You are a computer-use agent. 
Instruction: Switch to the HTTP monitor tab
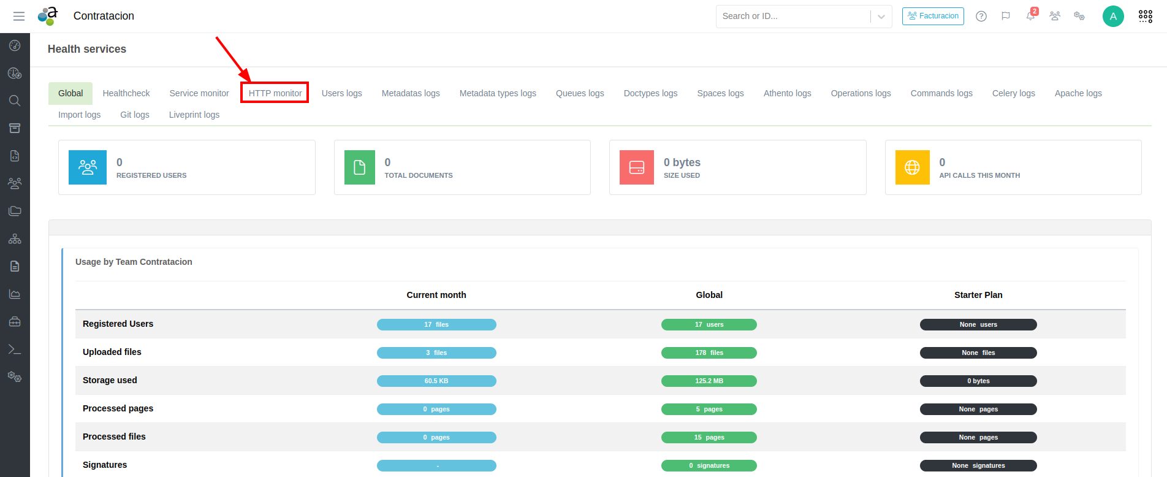[275, 93]
